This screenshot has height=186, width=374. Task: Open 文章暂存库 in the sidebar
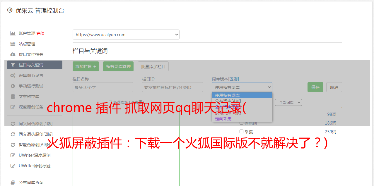[29, 97]
